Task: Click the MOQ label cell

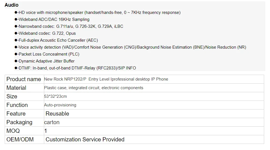Action: pyautogui.click(x=13, y=131)
